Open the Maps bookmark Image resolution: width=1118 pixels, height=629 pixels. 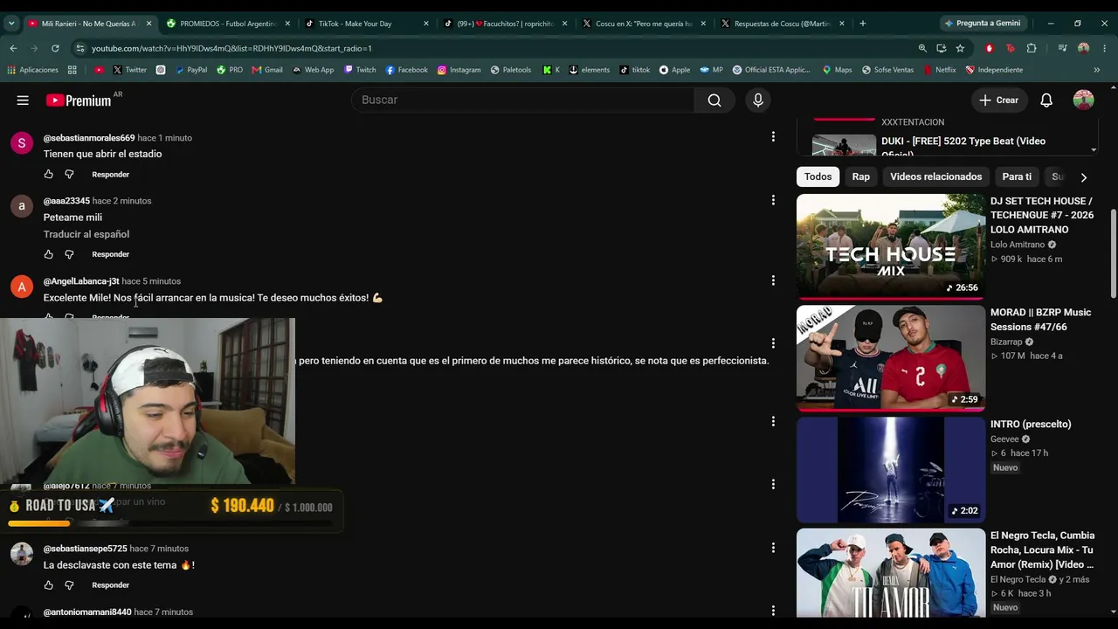[x=837, y=70]
